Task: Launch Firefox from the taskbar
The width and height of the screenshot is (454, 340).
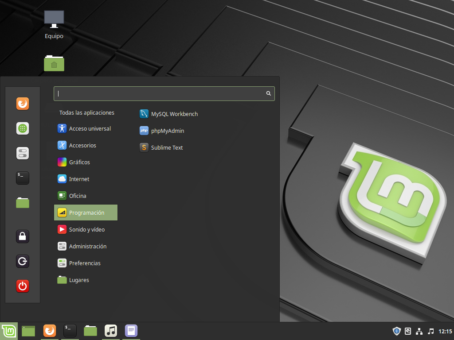Action: click(50, 331)
